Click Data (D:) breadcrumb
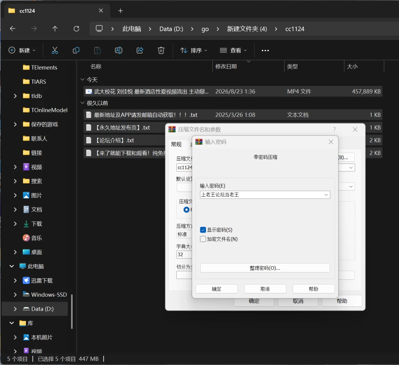 171,29
